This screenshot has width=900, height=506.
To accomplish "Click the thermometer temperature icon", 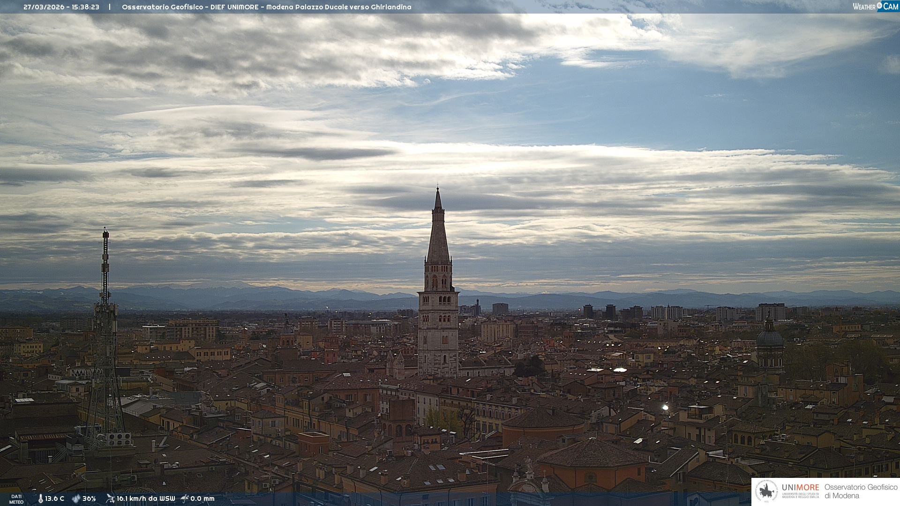I will (40, 499).
